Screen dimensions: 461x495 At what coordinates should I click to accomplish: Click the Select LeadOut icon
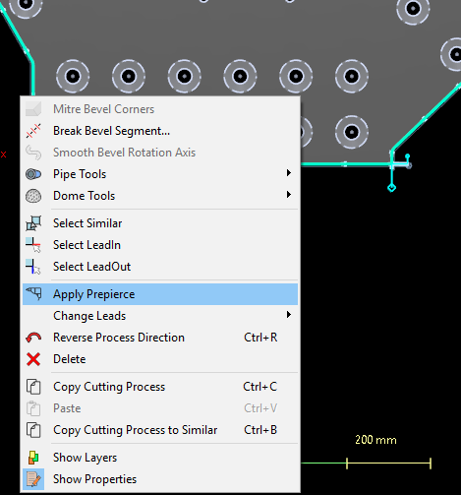point(33,267)
